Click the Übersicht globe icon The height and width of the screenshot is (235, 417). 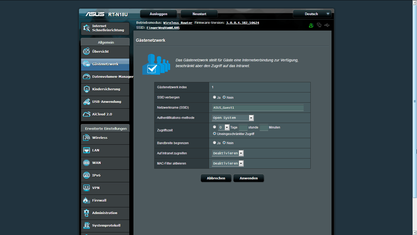[x=87, y=51]
